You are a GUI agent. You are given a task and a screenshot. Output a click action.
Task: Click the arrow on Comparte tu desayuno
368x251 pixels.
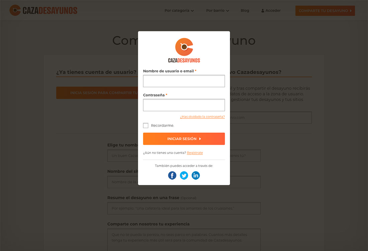pos(351,11)
